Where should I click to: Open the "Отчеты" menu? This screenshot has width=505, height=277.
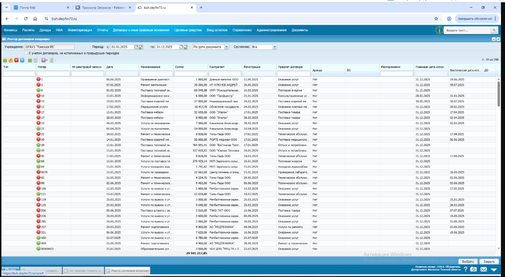(103, 30)
